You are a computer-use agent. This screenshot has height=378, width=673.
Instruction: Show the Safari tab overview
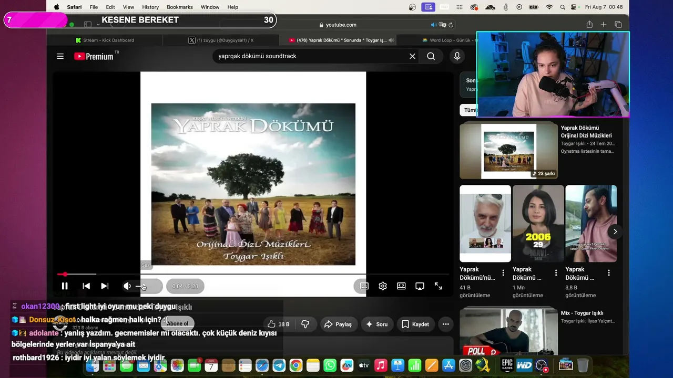pos(618,25)
